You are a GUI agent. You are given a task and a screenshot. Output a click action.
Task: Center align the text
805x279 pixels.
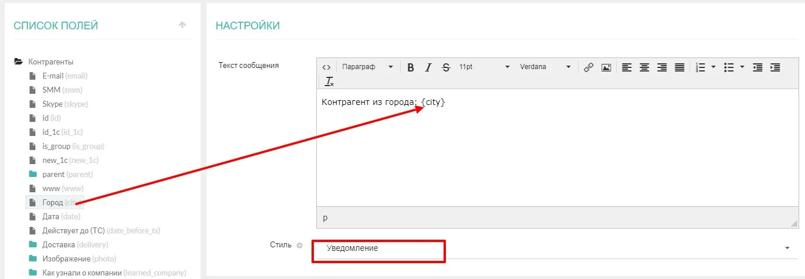(644, 67)
